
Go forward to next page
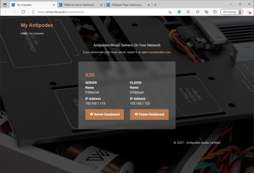pyautogui.click(x=14, y=12)
